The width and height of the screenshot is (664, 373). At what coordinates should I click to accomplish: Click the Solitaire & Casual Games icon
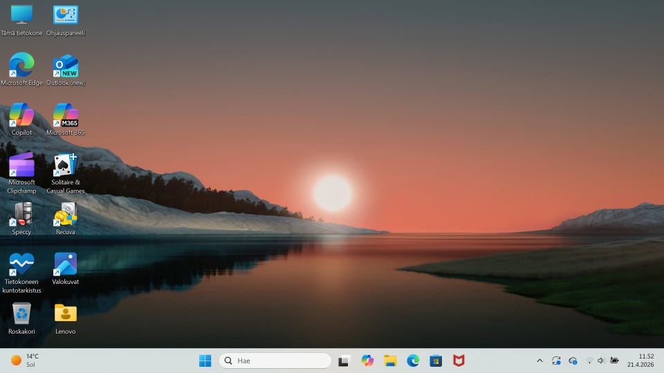click(x=66, y=166)
